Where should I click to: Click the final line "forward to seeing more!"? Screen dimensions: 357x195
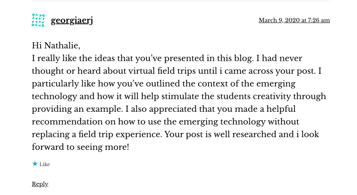point(80,147)
